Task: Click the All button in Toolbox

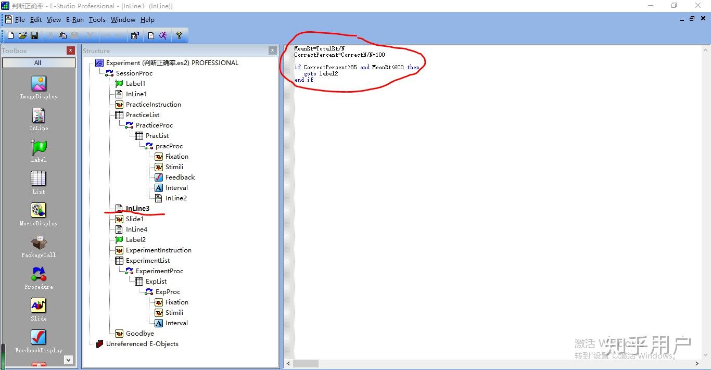Action: [37, 63]
